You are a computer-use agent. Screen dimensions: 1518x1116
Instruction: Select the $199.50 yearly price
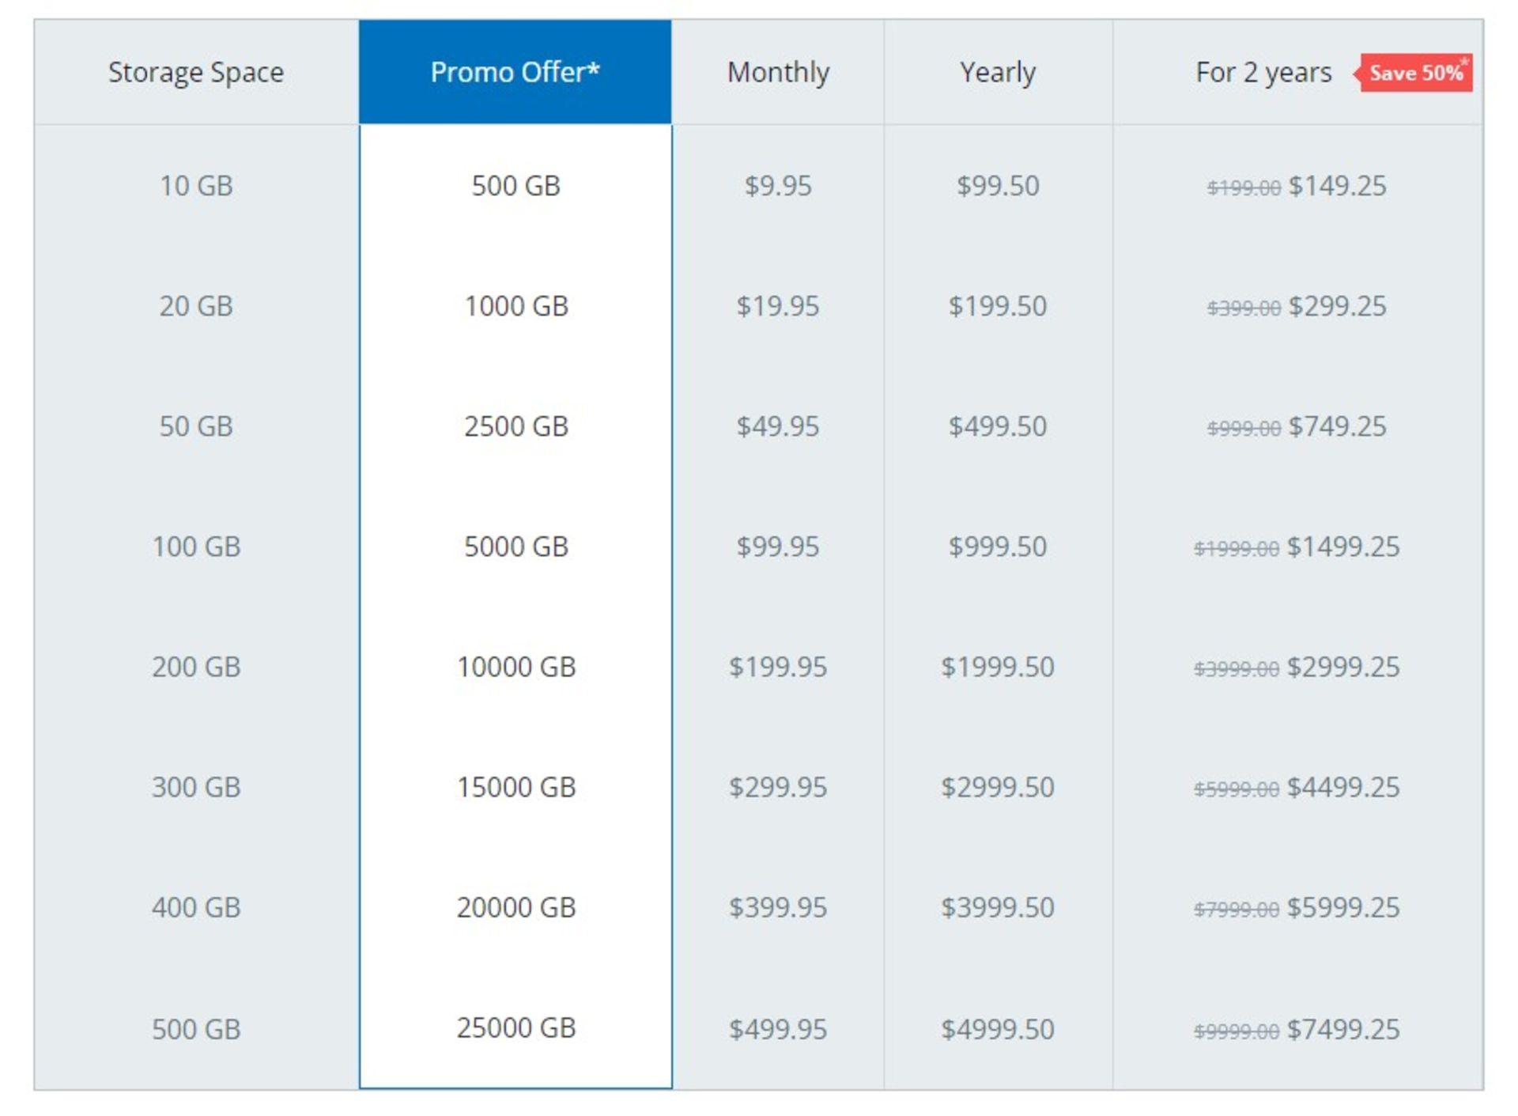998,306
